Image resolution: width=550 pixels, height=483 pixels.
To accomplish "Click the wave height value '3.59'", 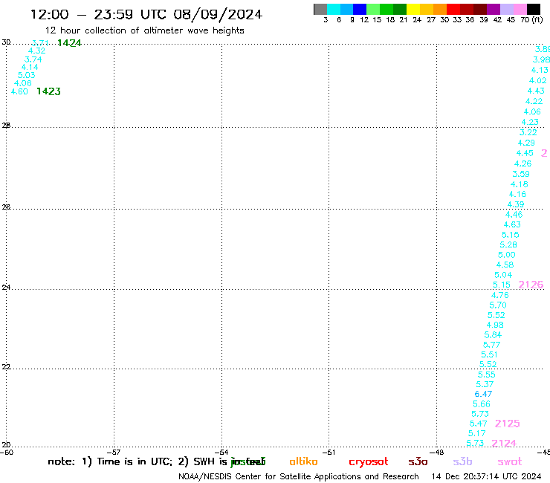I will [521, 174].
